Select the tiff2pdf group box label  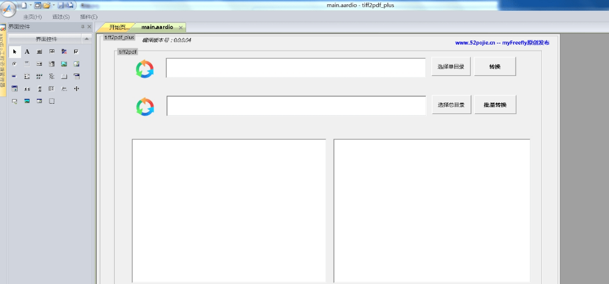pyautogui.click(x=128, y=52)
